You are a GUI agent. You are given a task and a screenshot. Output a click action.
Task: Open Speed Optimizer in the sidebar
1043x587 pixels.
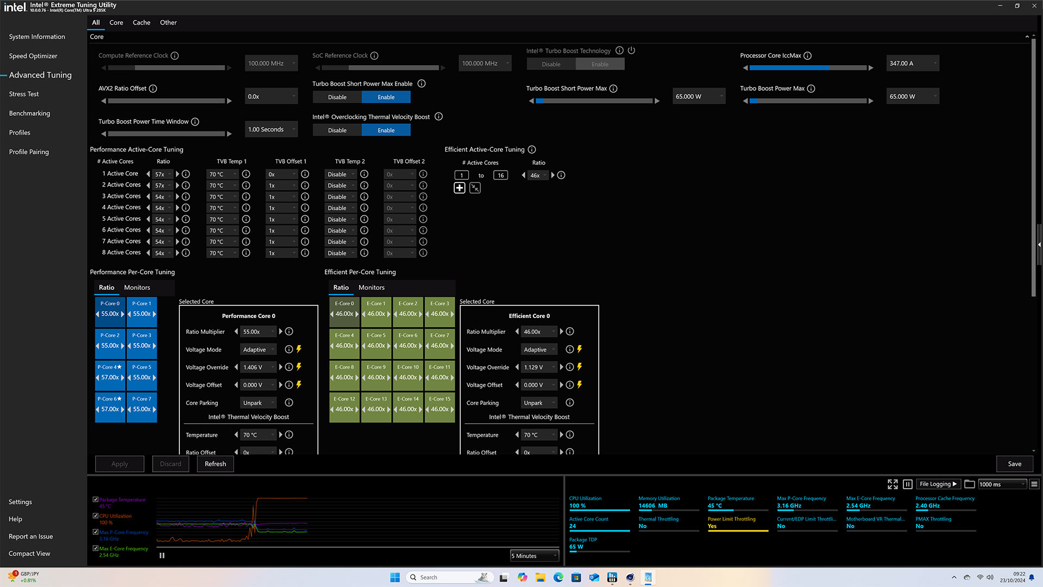click(x=33, y=56)
